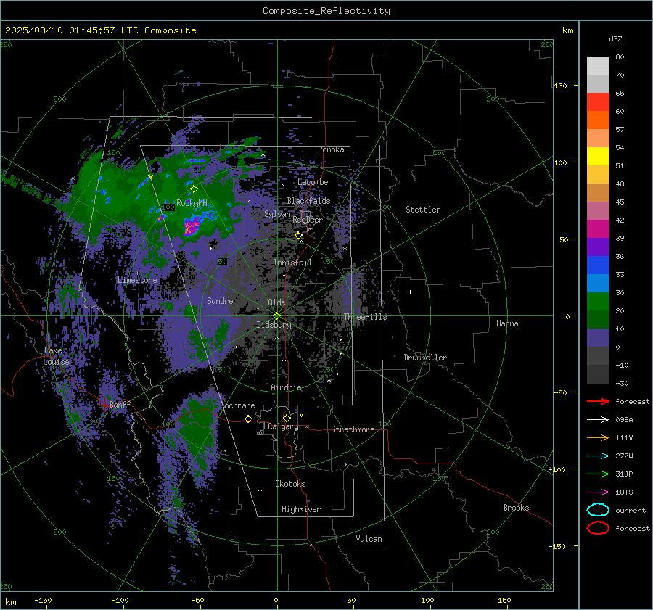Click the Okotoks town label
Image resolution: width=653 pixels, height=610 pixels.
(x=290, y=484)
